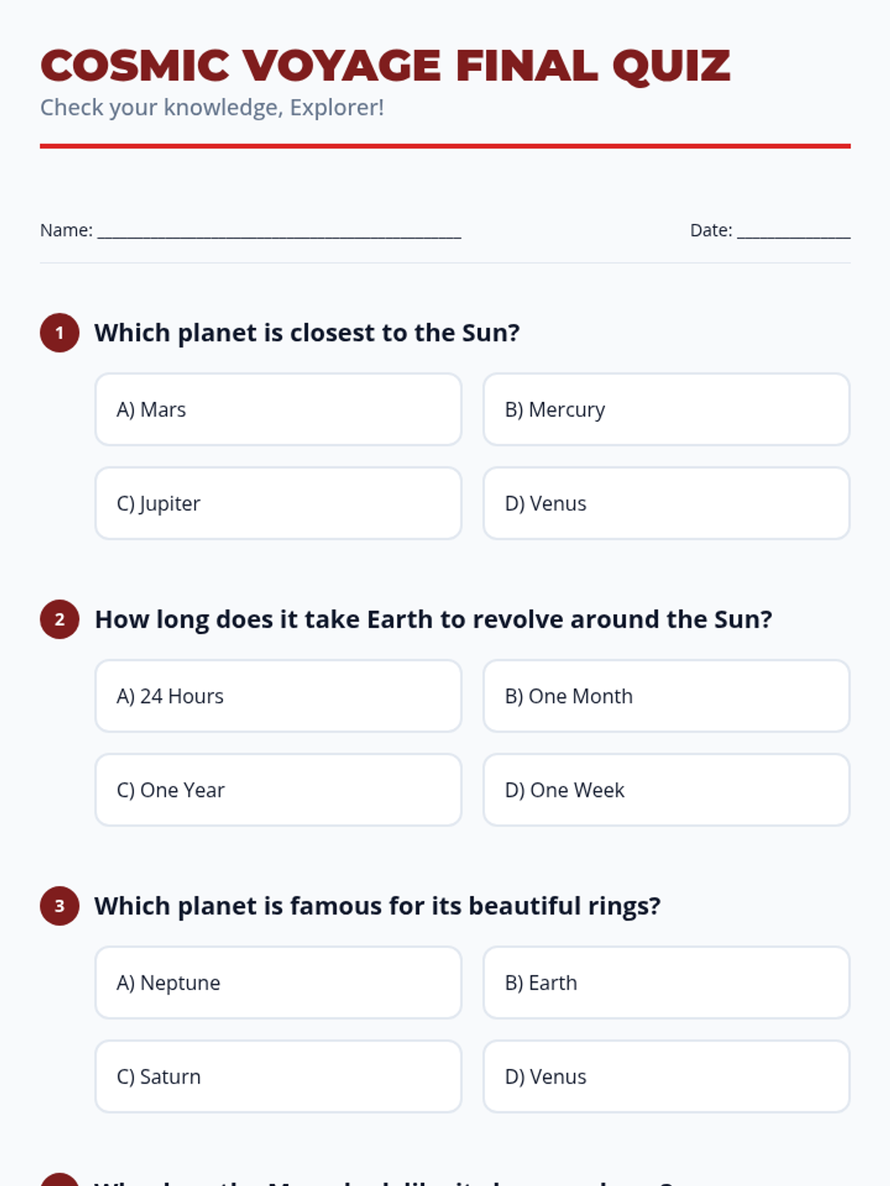Select answer A) Mars
This screenshot has height=1186, width=890.
coord(278,409)
